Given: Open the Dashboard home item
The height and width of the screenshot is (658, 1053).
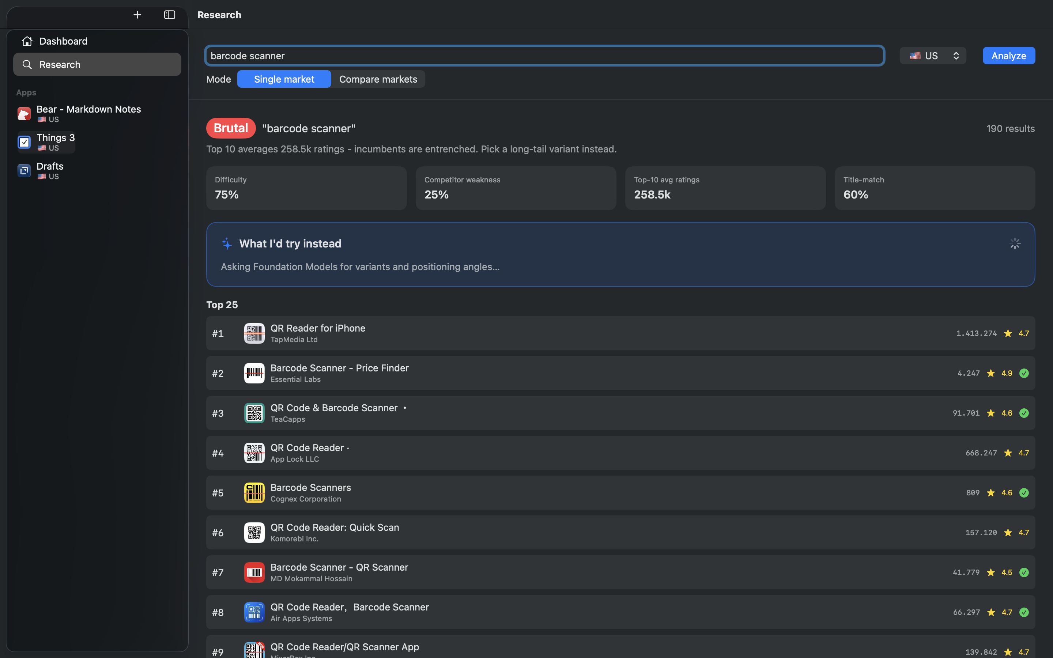Looking at the screenshot, I should click(x=97, y=41).
